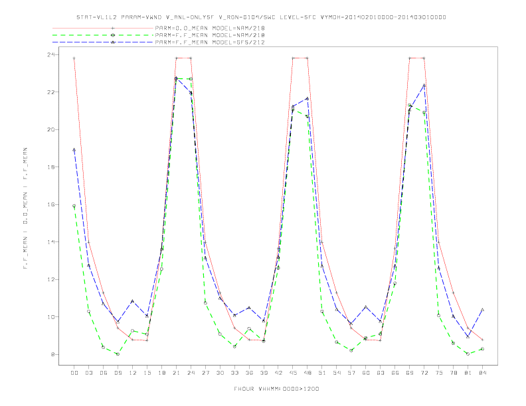Click green circle marker at hour 09
Viewport: 526px width, 406px height.
click(118, 354)
